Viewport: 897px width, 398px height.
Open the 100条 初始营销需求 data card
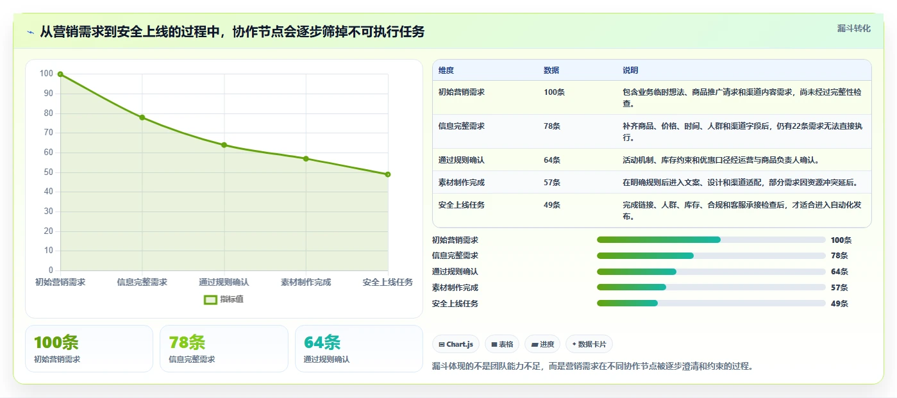click(89, 349)
